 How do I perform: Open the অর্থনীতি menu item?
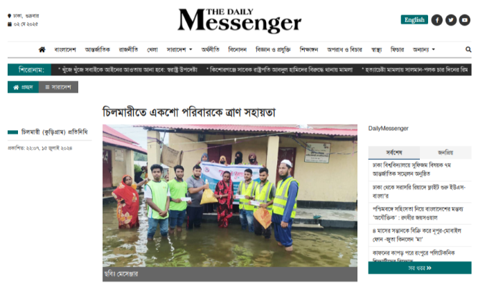[210, 49]
